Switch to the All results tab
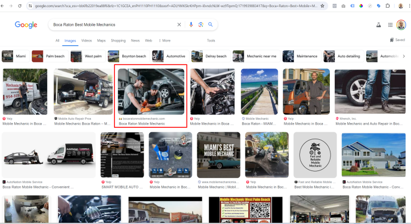This screenshot has height=224, width=411. [58, 40]
